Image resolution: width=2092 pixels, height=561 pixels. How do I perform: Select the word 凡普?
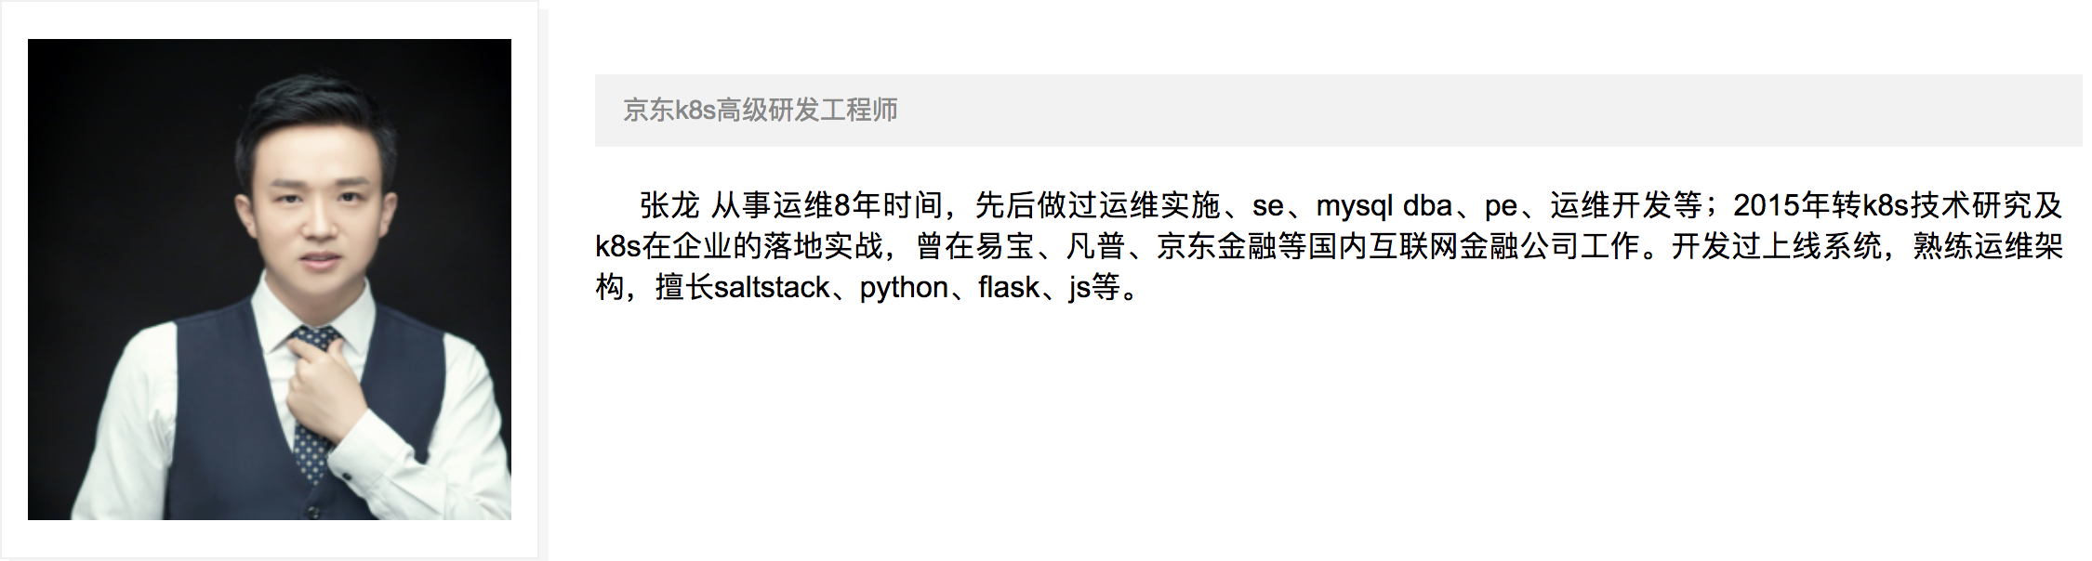[1096, 246]
